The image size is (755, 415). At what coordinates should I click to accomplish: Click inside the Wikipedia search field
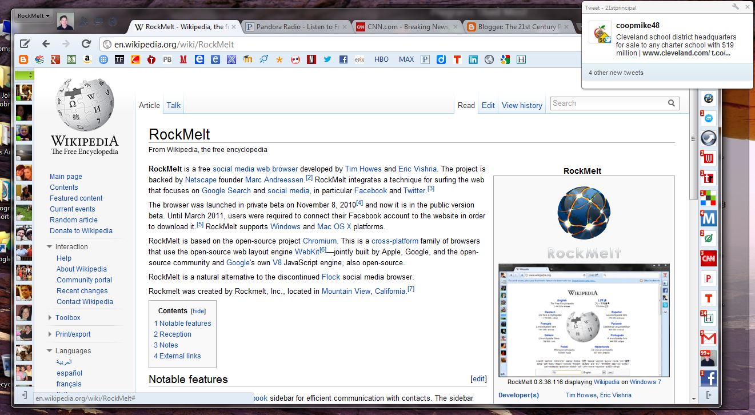point(608,103)
